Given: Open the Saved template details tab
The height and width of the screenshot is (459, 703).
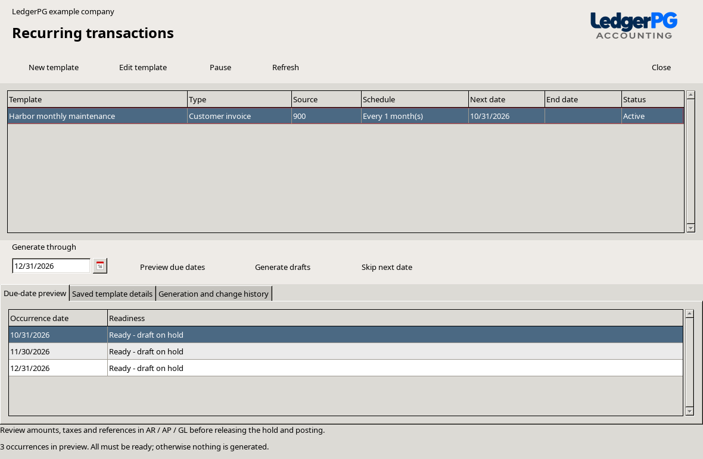Looking at the screenshot, I should (113, 294).
